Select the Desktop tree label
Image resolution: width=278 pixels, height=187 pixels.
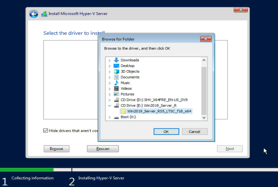[x=128, y=66]
